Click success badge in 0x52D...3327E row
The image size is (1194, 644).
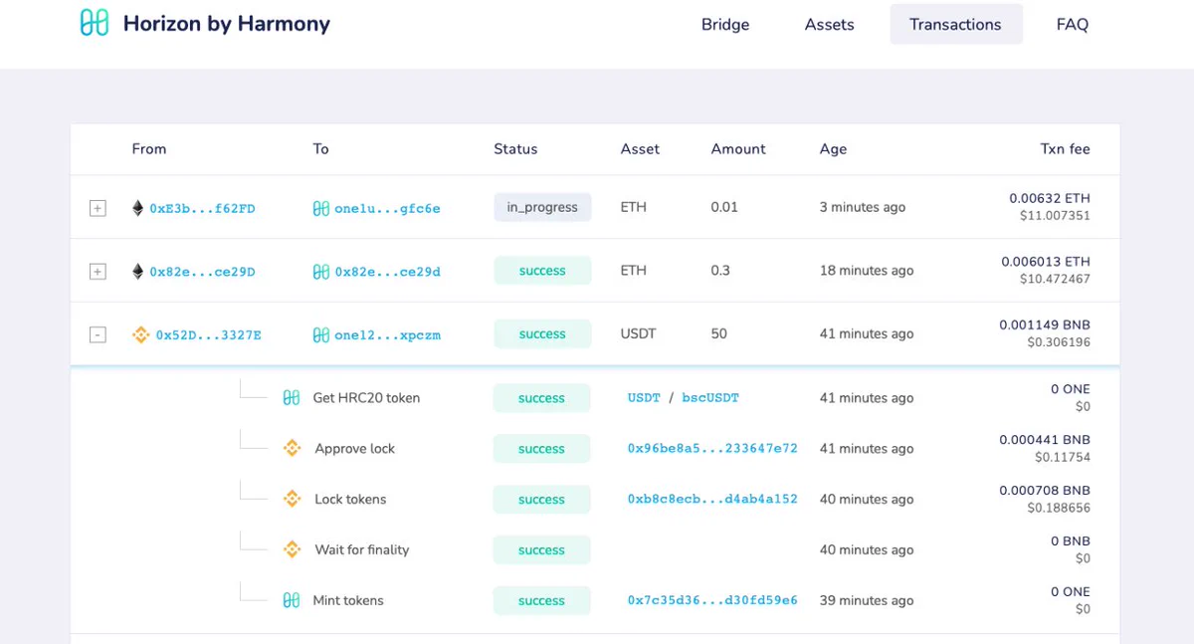[542, 334]
